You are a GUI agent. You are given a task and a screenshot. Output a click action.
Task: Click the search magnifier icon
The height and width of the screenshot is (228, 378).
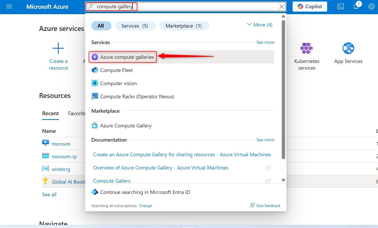pos(91,6)
